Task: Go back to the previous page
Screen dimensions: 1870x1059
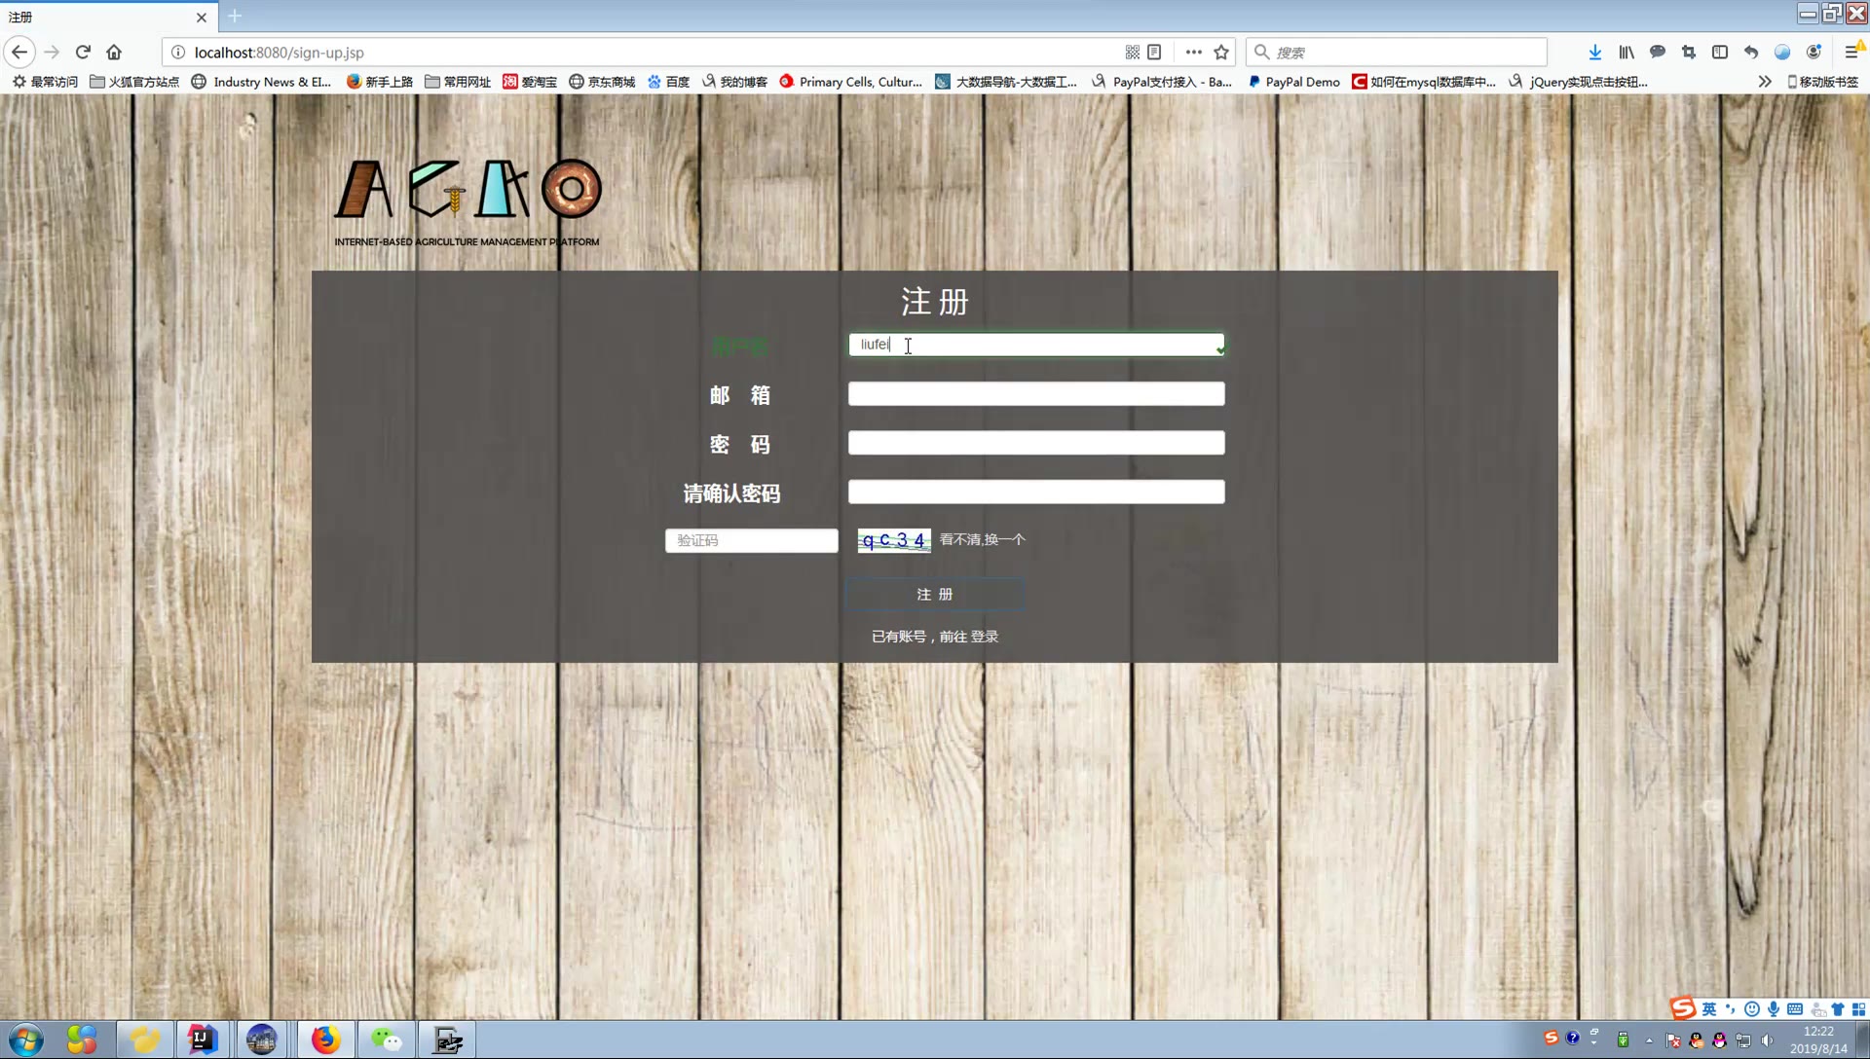Action: [x=19, y=53]
